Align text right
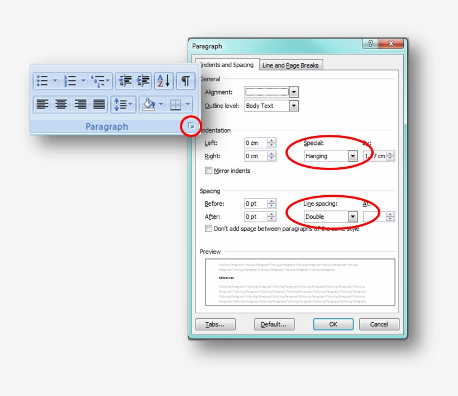The height and width of the screenshot is (396, 458). tap(80, 104)
